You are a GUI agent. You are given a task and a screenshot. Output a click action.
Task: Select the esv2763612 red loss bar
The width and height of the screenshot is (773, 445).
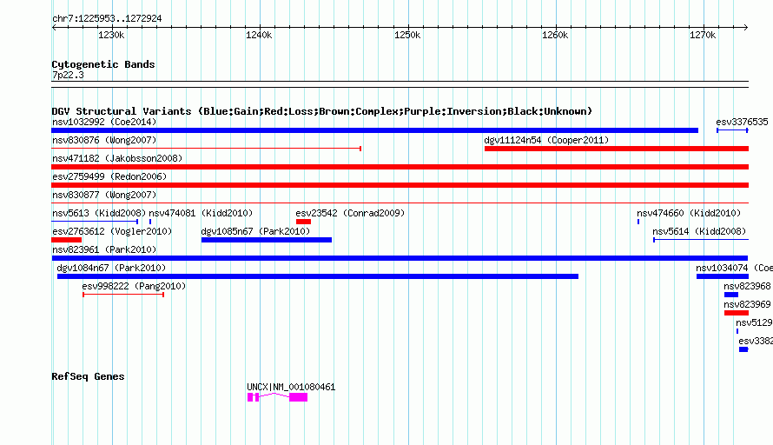66,240
